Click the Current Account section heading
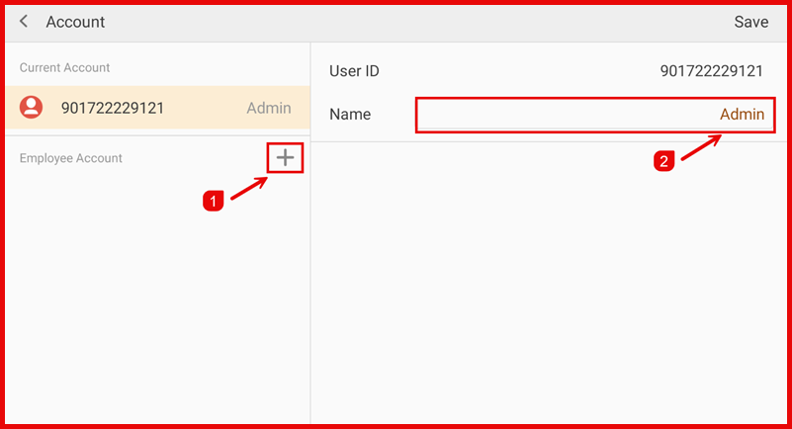 click(64, 67)
